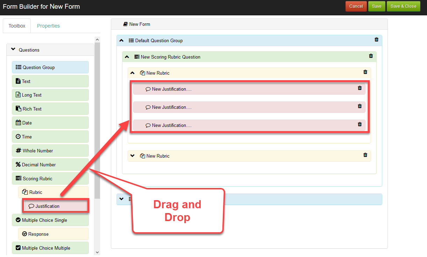
Task: Delete the expanded New Rubric via trash
Action: click(x=365, y=72)
